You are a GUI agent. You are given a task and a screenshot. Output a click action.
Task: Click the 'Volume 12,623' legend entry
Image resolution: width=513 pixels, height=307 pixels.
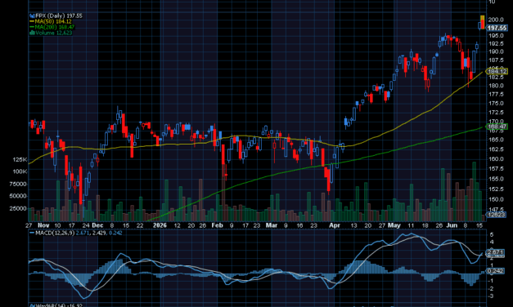pyautogui.click(x=51, y=33)
